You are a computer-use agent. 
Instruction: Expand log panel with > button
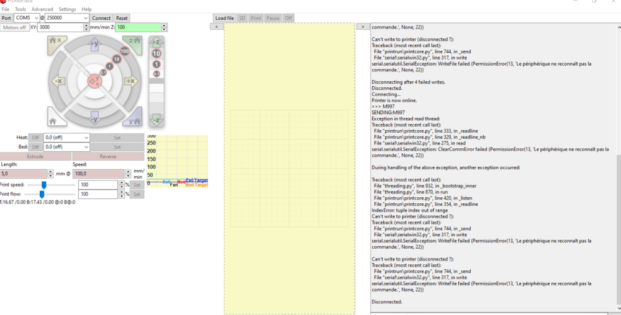tap(363, 27)
